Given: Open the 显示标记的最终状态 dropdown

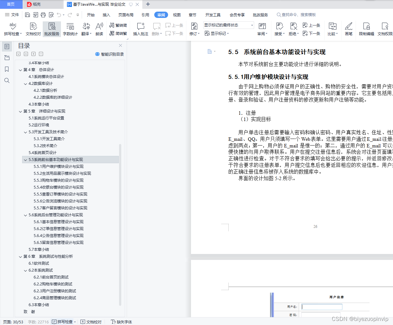Looking at the screenshot, I should point(229,25).
